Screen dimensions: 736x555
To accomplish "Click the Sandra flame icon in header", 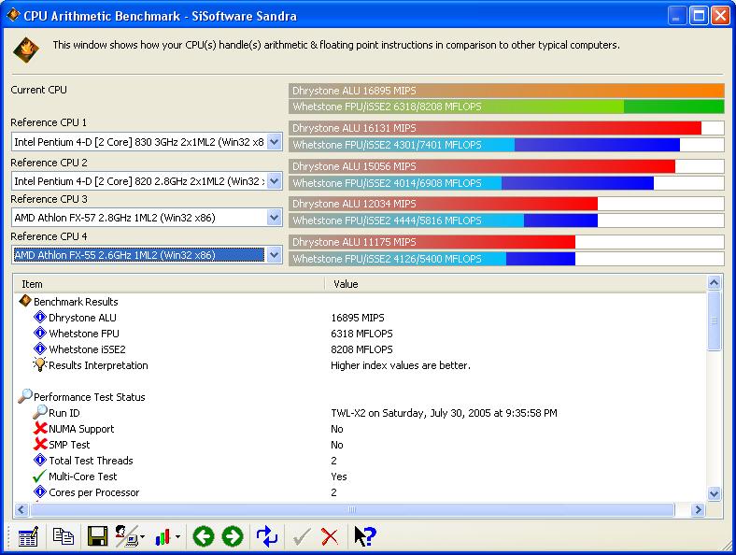I will [x=26, y=50].
